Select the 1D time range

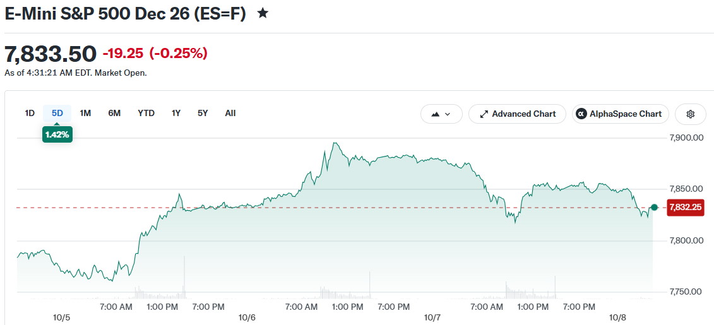pos(30,114)
